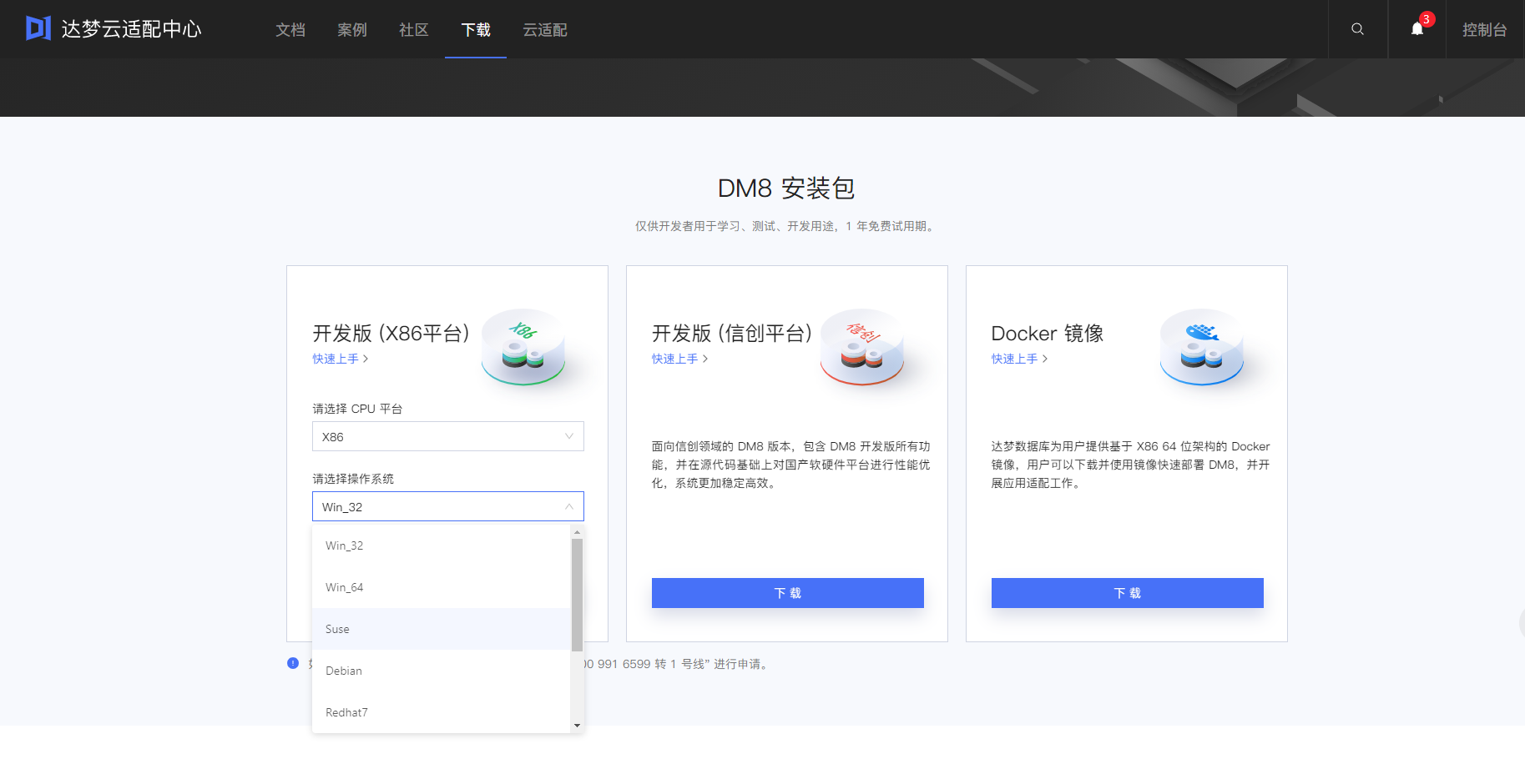Viewport: 1525px width, 759px height.
Task: Download the Docker 镜像
Action: [1126, 592]
